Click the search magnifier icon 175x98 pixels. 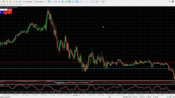pyautogui.click(x=169, y=2)
